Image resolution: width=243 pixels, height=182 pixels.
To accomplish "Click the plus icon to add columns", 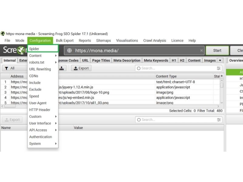I will pyautogui.click(x=222, y=76).
